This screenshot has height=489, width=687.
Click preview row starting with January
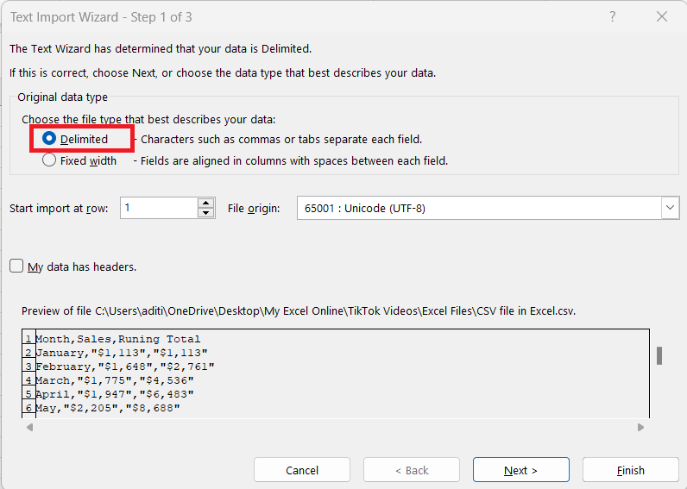tap(122, 353)
